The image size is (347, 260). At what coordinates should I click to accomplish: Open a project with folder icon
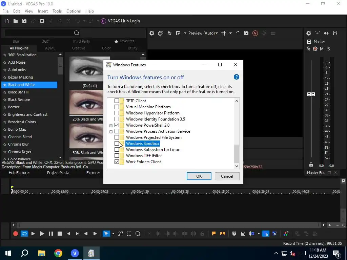(16, 21)
